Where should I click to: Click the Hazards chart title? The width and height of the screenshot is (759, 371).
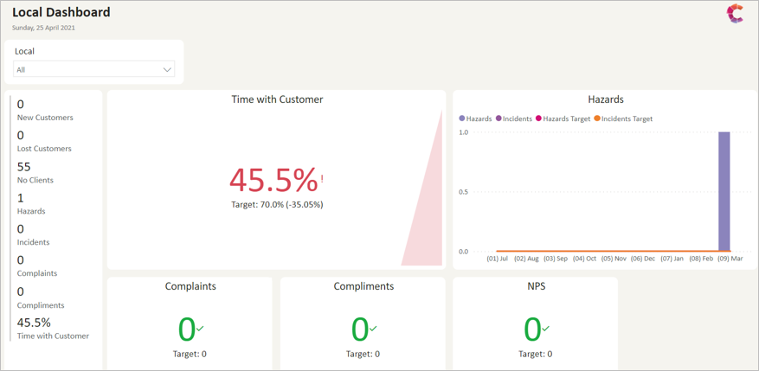(606, 99)
